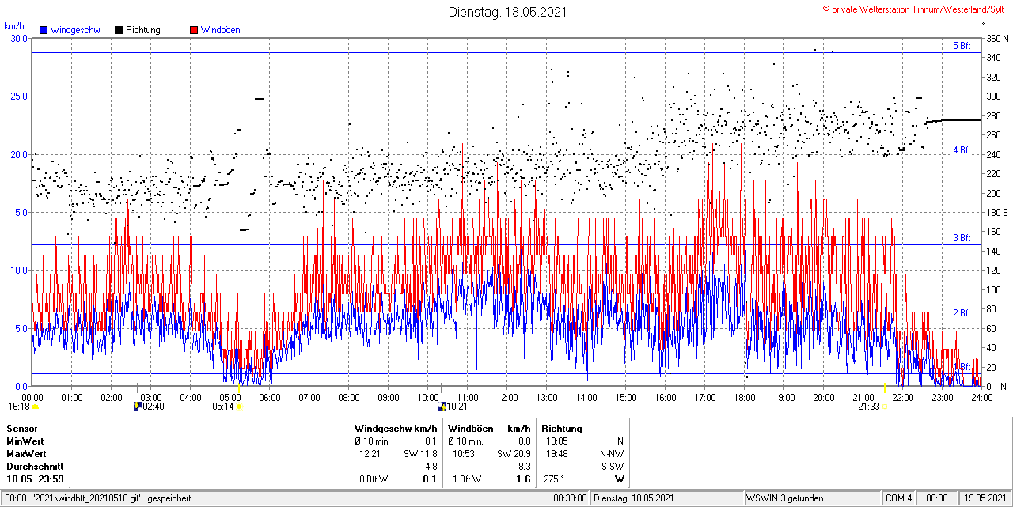Click the yellow sun marker beside 21:33
This screenshot has height=507, width=1013.
point(885,407)
